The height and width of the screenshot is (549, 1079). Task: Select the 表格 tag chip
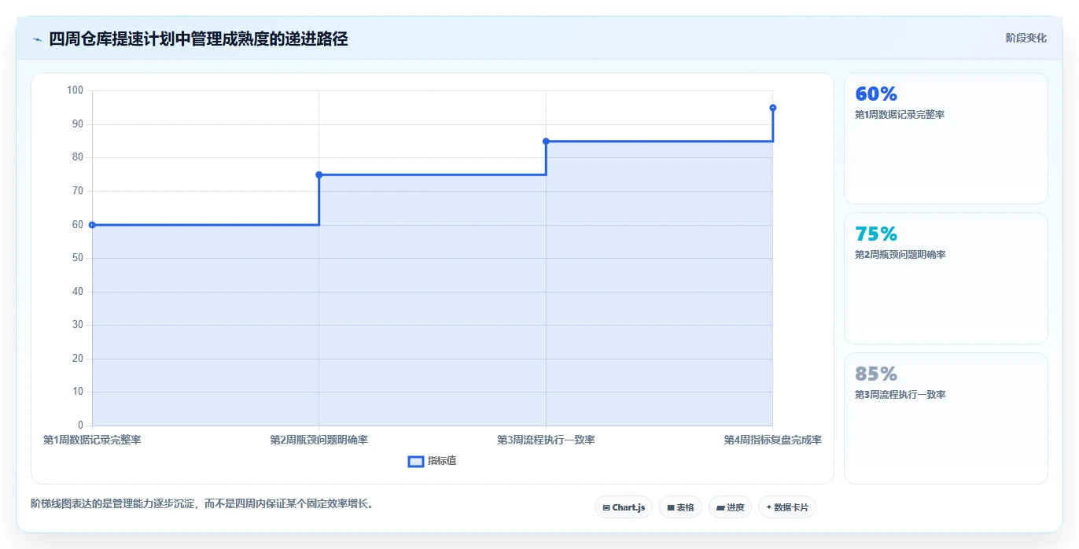(x=680, y=507)
